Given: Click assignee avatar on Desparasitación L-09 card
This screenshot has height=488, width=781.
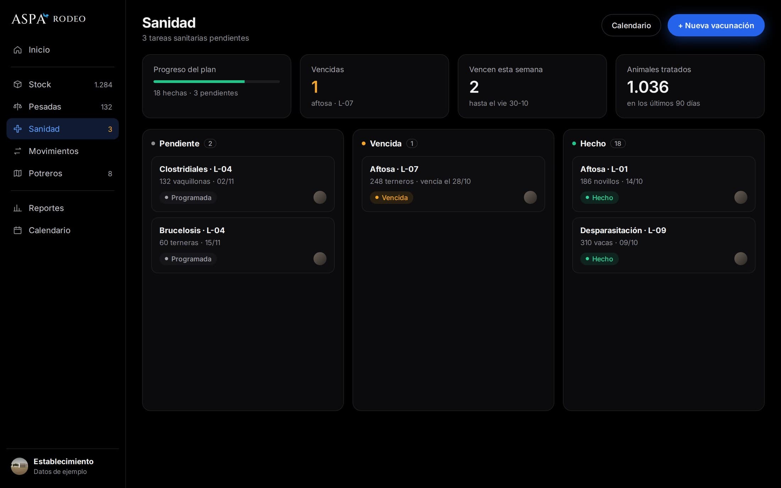Looking at the screenshot, I should point(741,259).
